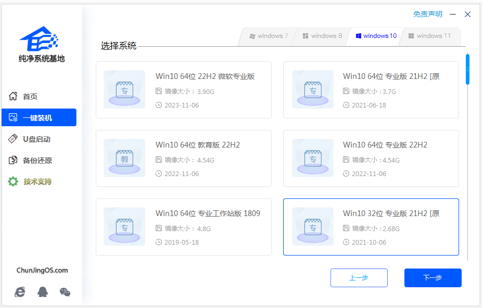The height and width of the screenshot is (308, 483).
Task: Click the Windows logo on windows 8 tab
Action: coord(306,36)
